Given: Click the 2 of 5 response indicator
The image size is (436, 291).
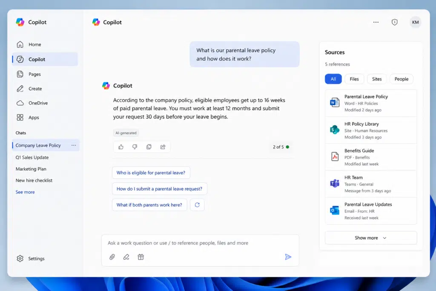Looking at the screenshot, I should 281,147.
